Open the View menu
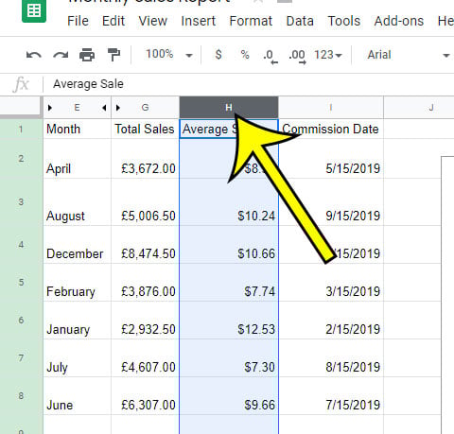454x434 pixels. point(153,21)
